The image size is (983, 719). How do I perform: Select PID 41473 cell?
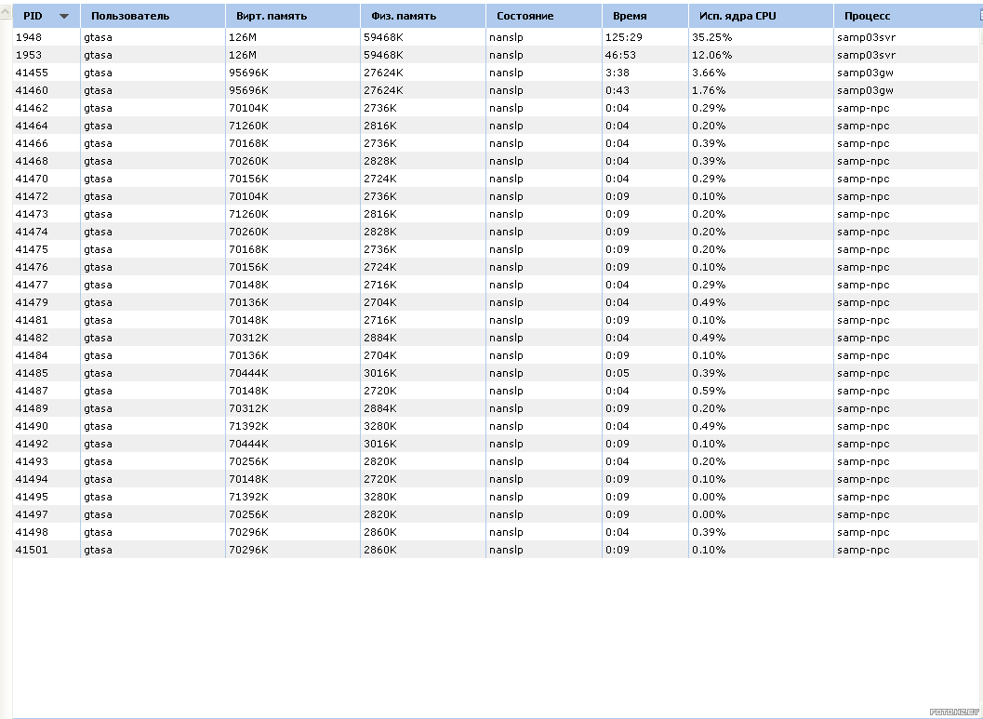[x=32, y=214]
